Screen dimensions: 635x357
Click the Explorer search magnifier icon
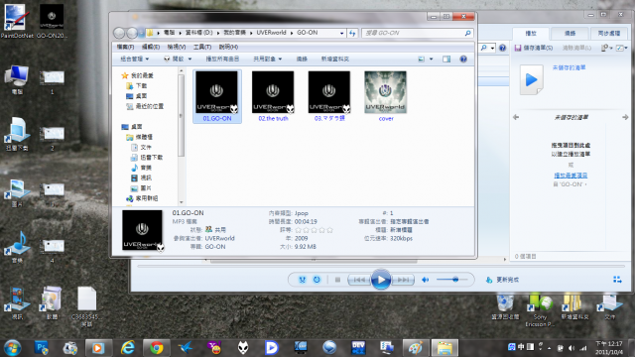[467, 33]
